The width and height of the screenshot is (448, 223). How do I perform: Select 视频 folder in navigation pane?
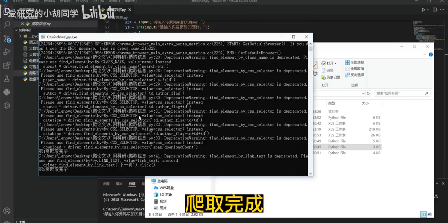(160, 201)
